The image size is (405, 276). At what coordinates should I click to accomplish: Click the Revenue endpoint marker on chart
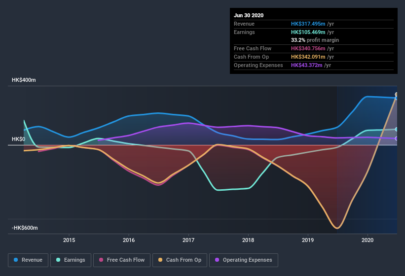[x=397, y=98]
